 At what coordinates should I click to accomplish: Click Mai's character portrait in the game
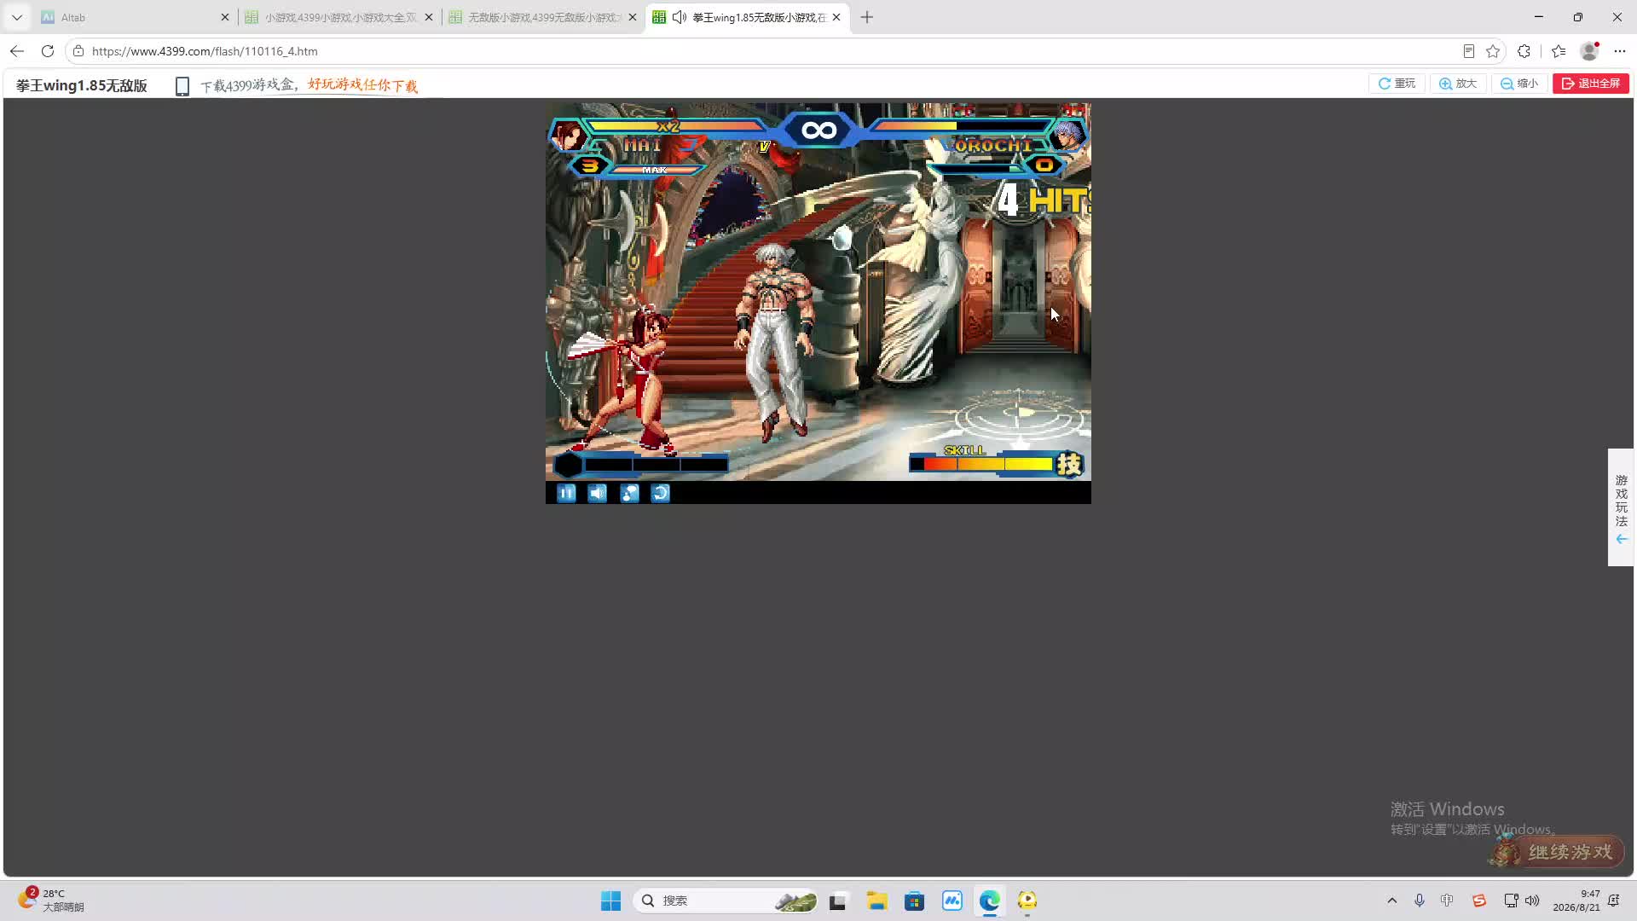[569, 135]
